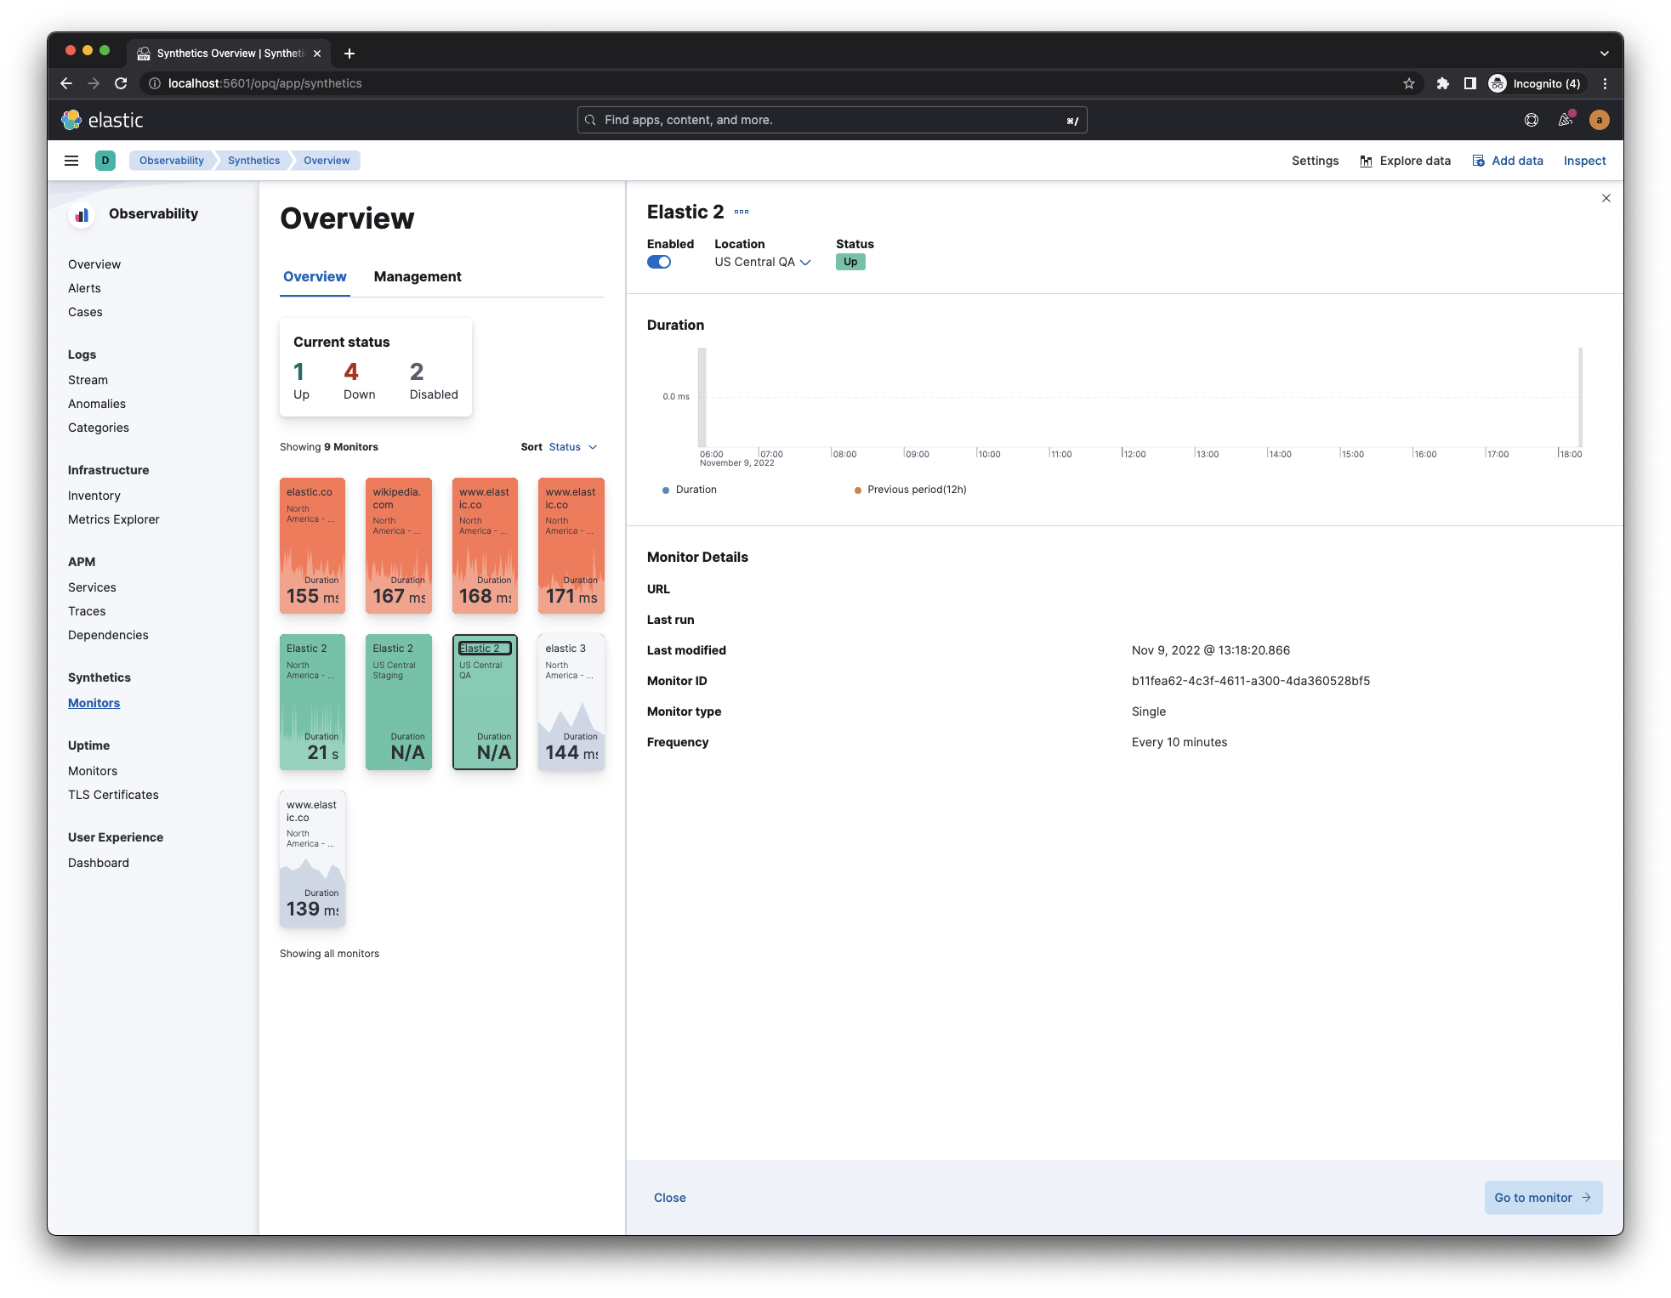
Task: Open Elastic 2 card with 21 s duration
Action: tap(312, 702)
